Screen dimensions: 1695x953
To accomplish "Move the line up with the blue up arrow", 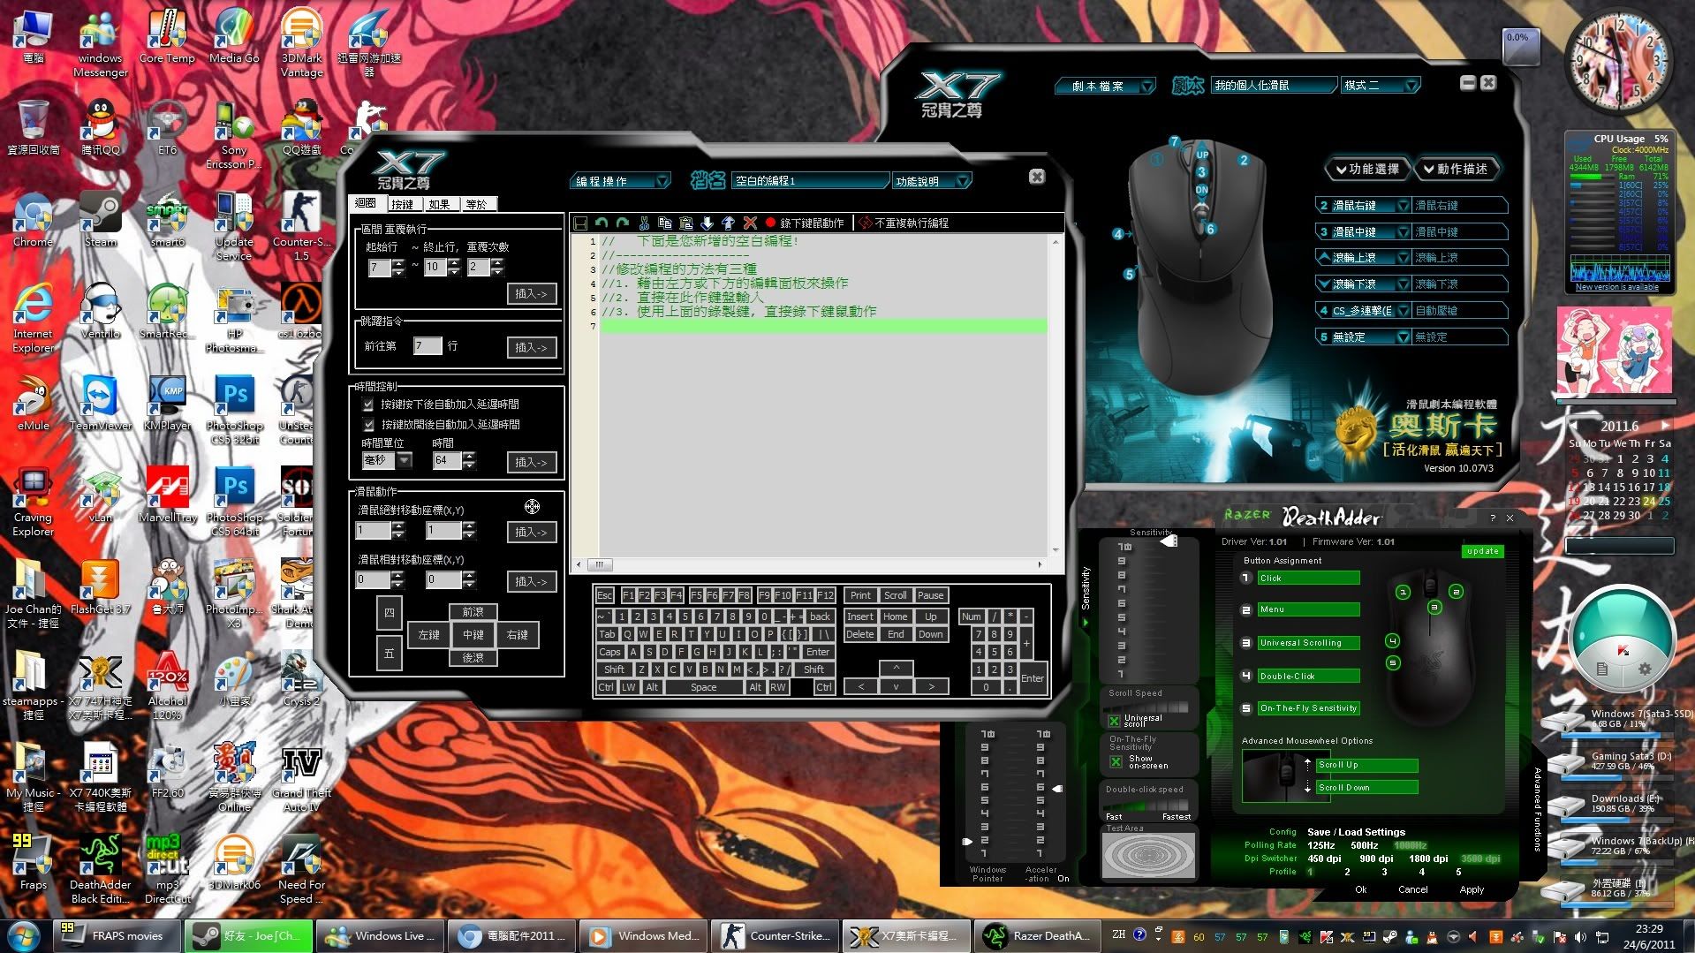I will 729,223.
